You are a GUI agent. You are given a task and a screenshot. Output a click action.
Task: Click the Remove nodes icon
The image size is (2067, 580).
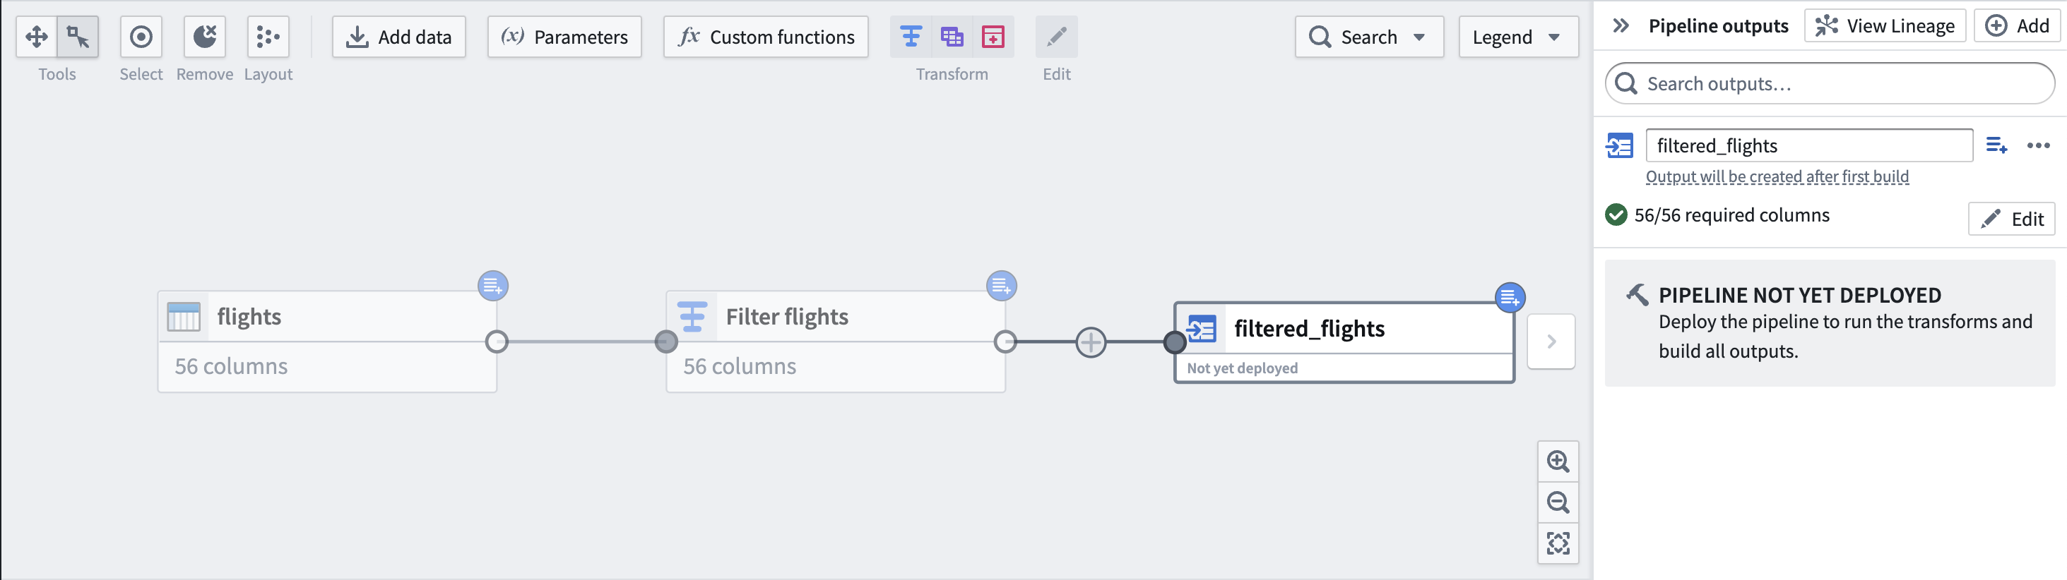pyautogui.click(x=205, y=37)
